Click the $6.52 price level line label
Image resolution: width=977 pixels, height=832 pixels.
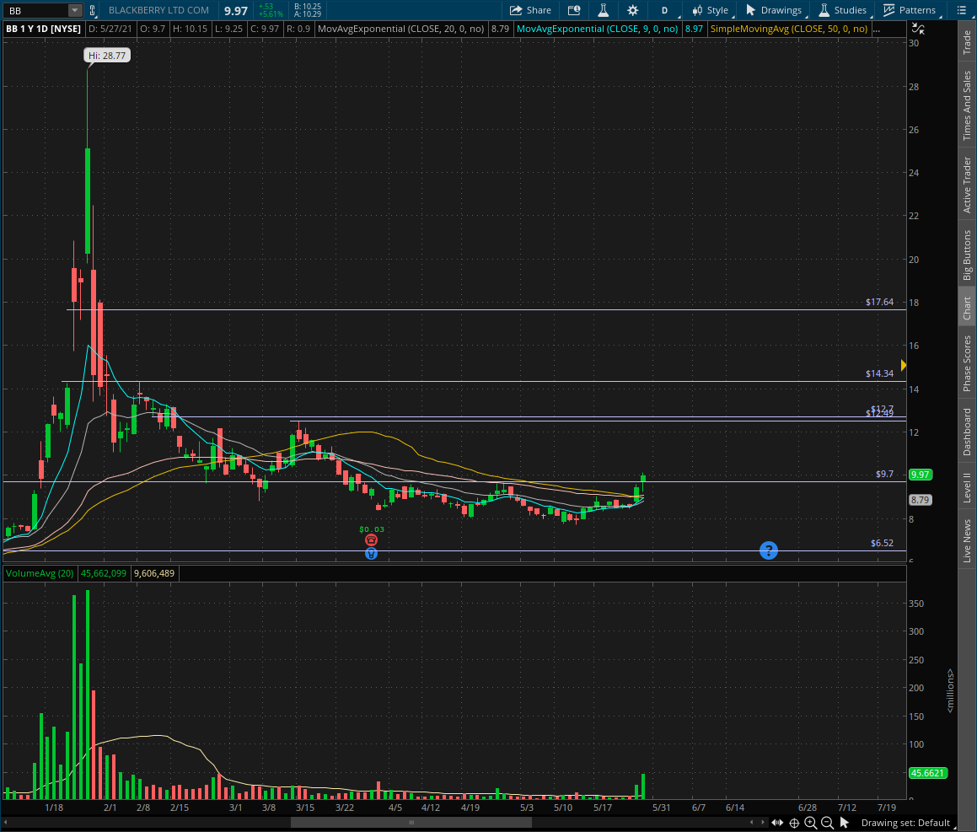coord(882,544)
